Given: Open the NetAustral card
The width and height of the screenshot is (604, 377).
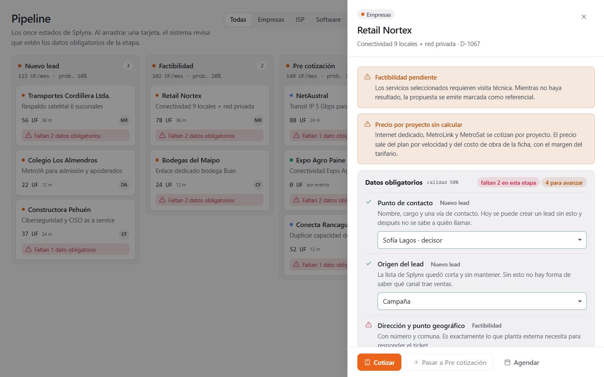Looking at the screenshot, I should 315,116.
